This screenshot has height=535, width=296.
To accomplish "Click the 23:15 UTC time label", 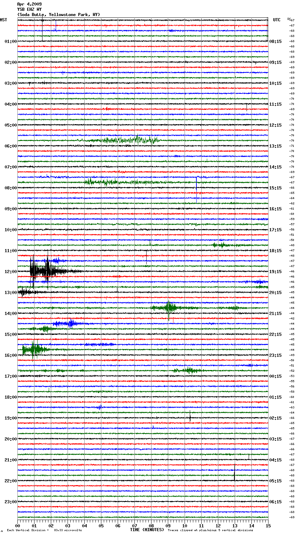I will pos(275,355).
